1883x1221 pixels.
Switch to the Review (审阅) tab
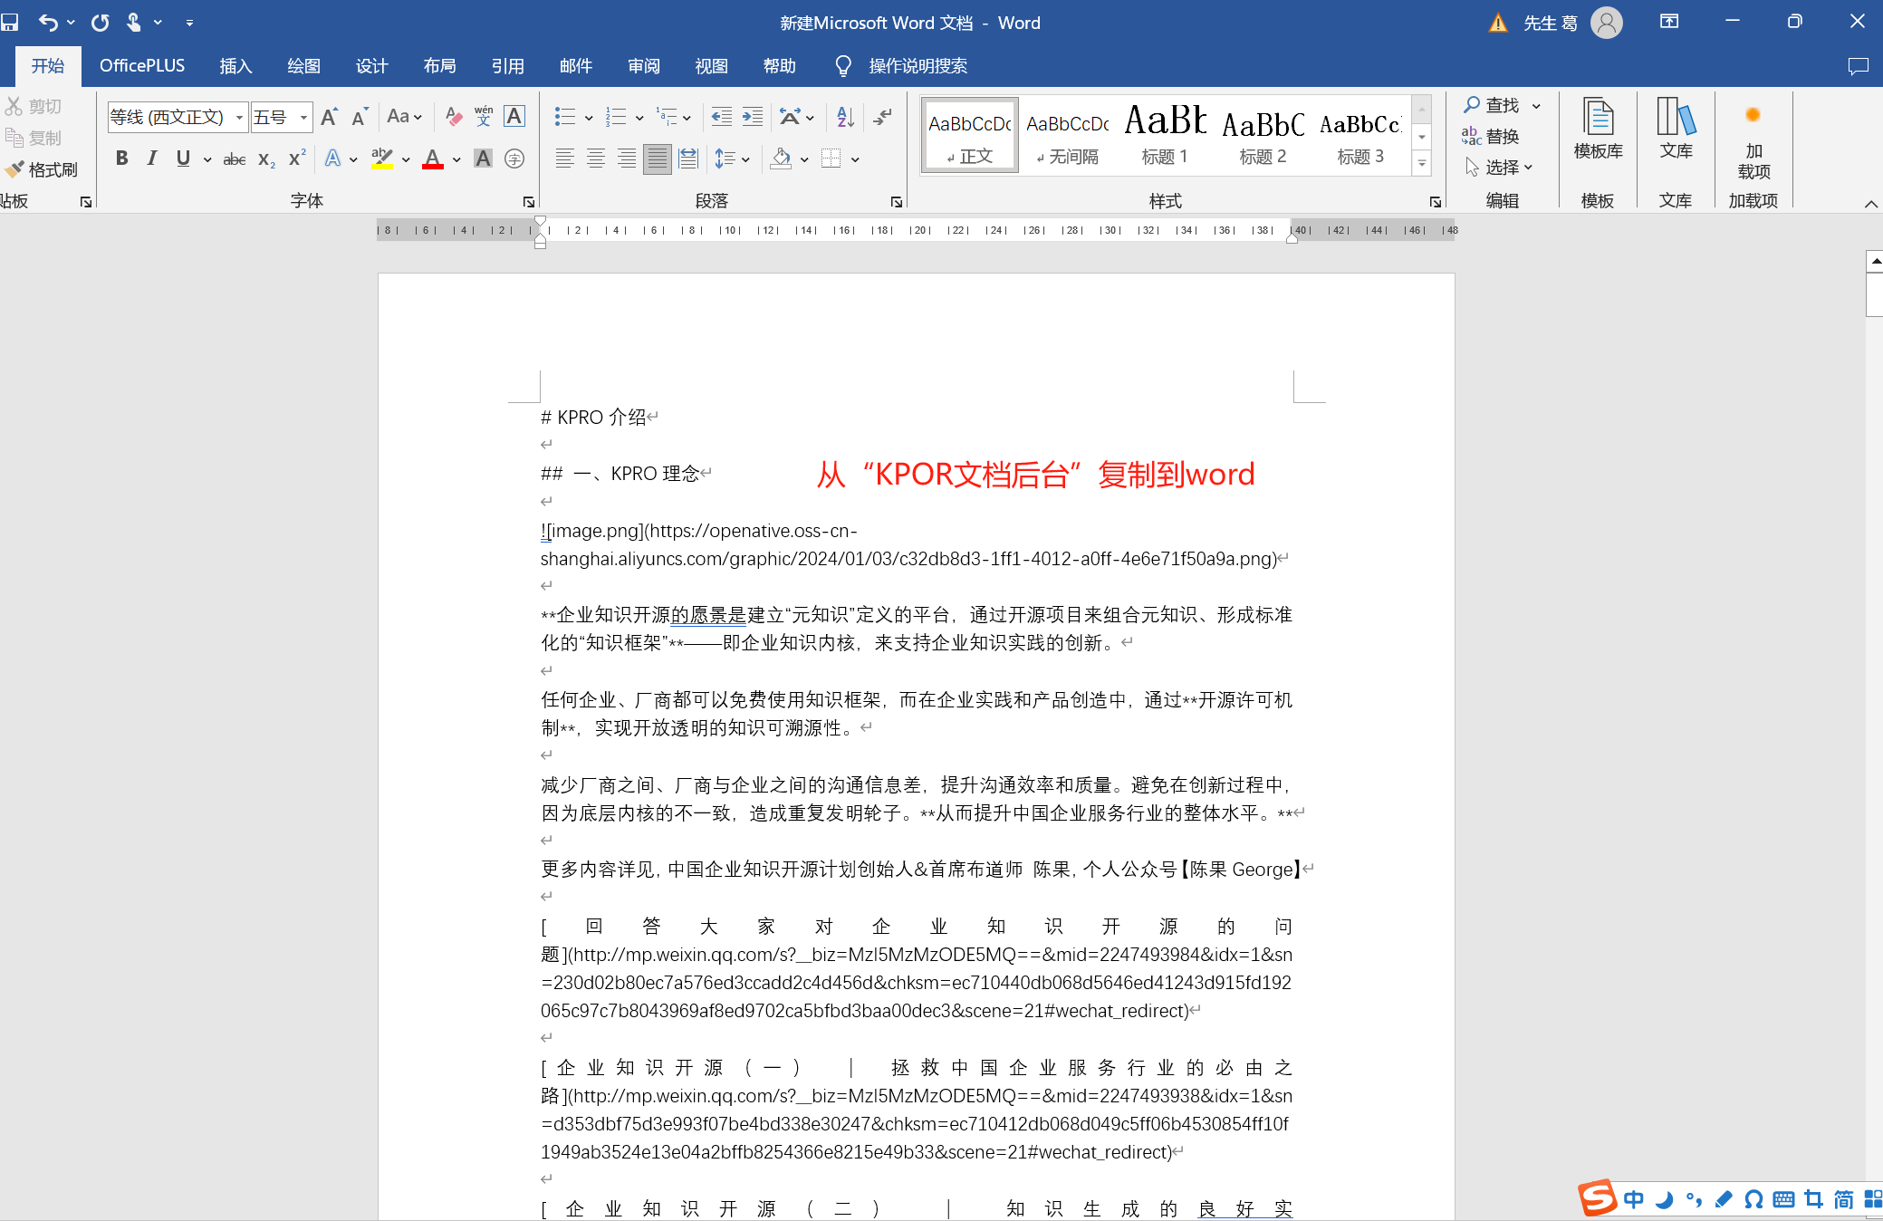pos(643,66)
